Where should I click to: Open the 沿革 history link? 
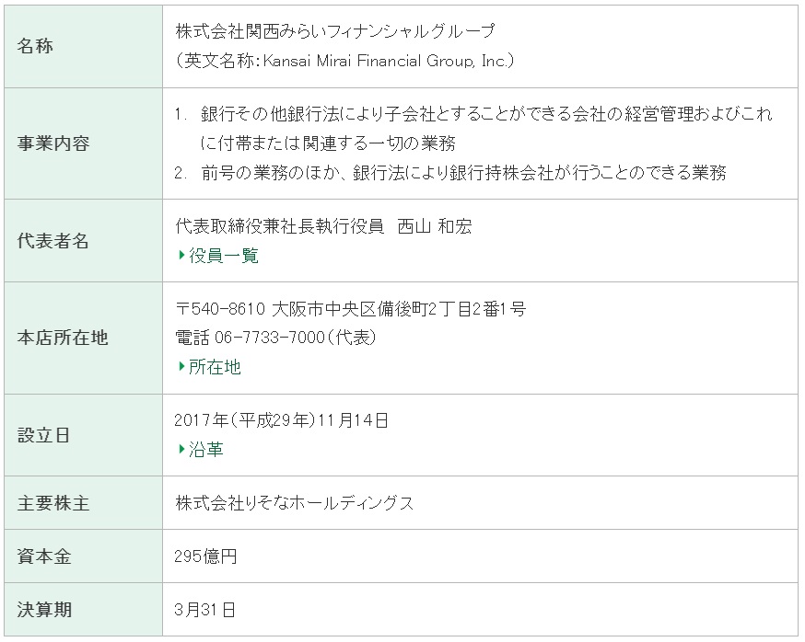206,449
